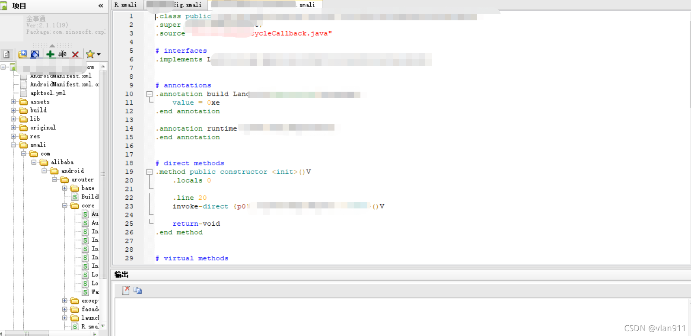Click the copy output icon

pyautogui.click(x=137, y=291)
